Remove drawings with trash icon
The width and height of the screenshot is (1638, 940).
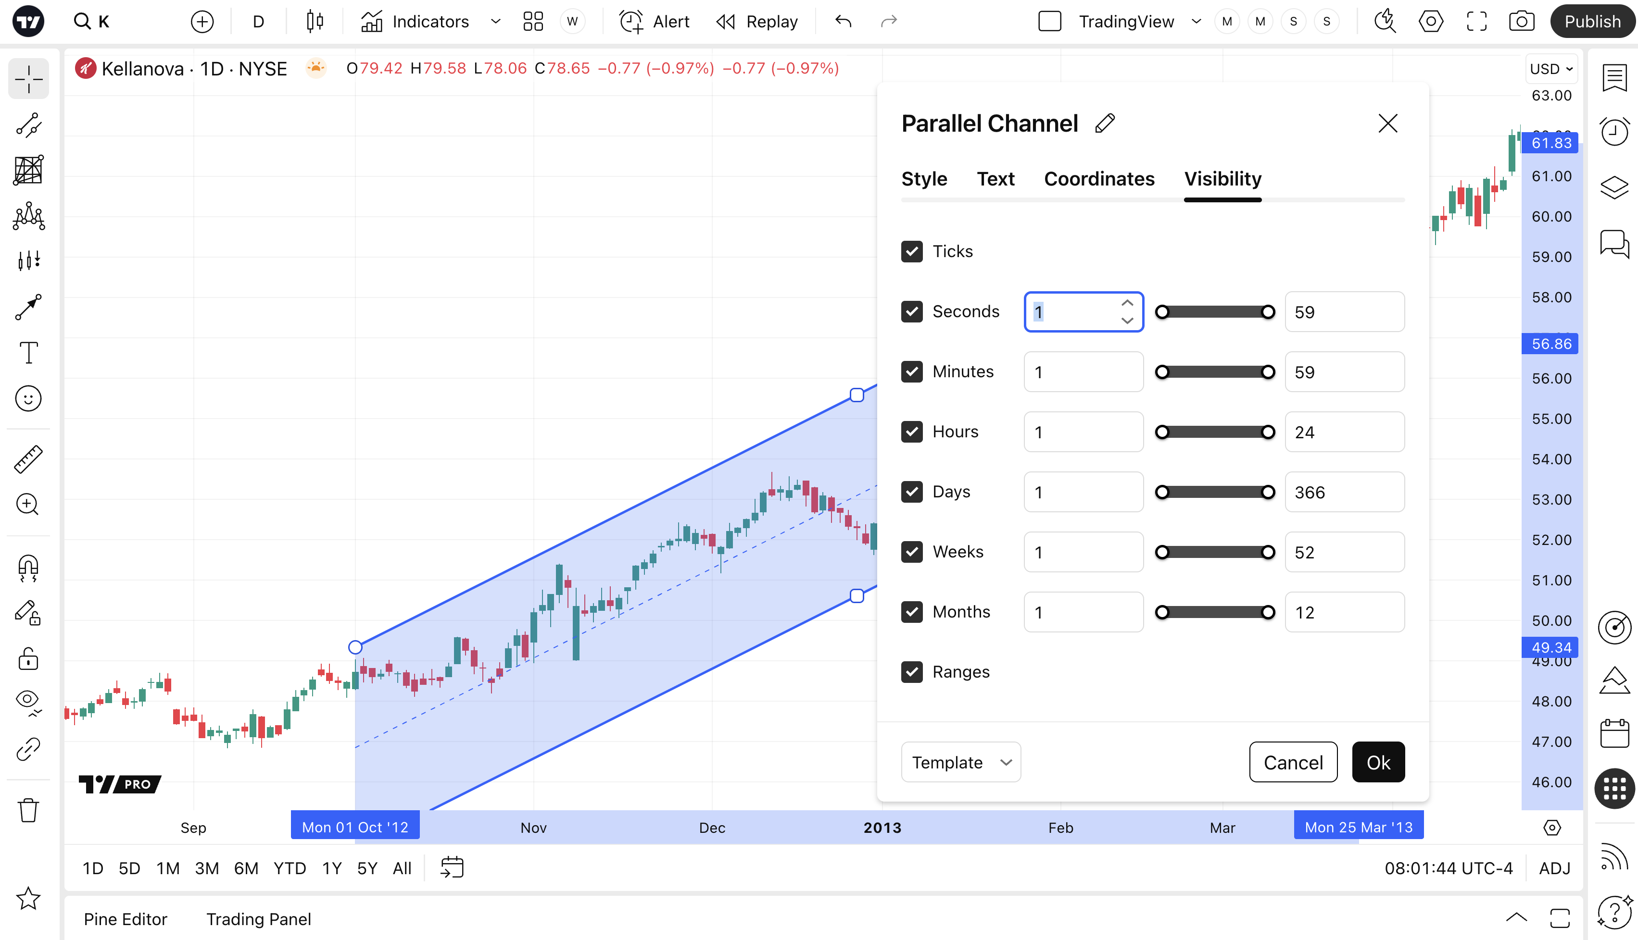(28, 810)
